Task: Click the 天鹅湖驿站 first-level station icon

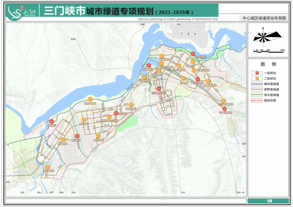Action: coord(149,65)
